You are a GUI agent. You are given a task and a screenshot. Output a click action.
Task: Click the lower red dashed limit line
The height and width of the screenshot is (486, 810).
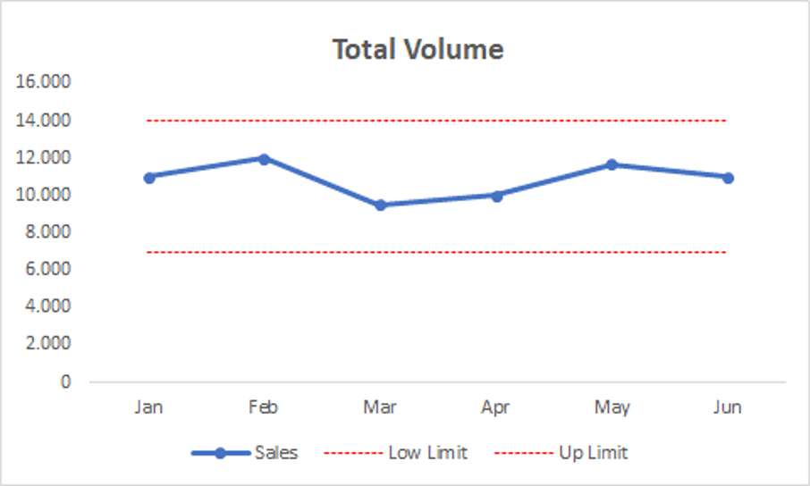[x=438, y=252]
